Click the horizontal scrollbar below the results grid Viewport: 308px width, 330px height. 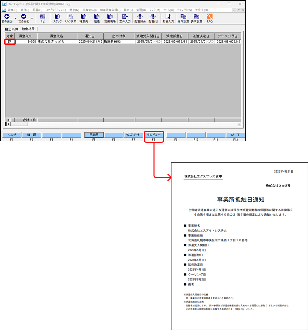coord(120,124)
